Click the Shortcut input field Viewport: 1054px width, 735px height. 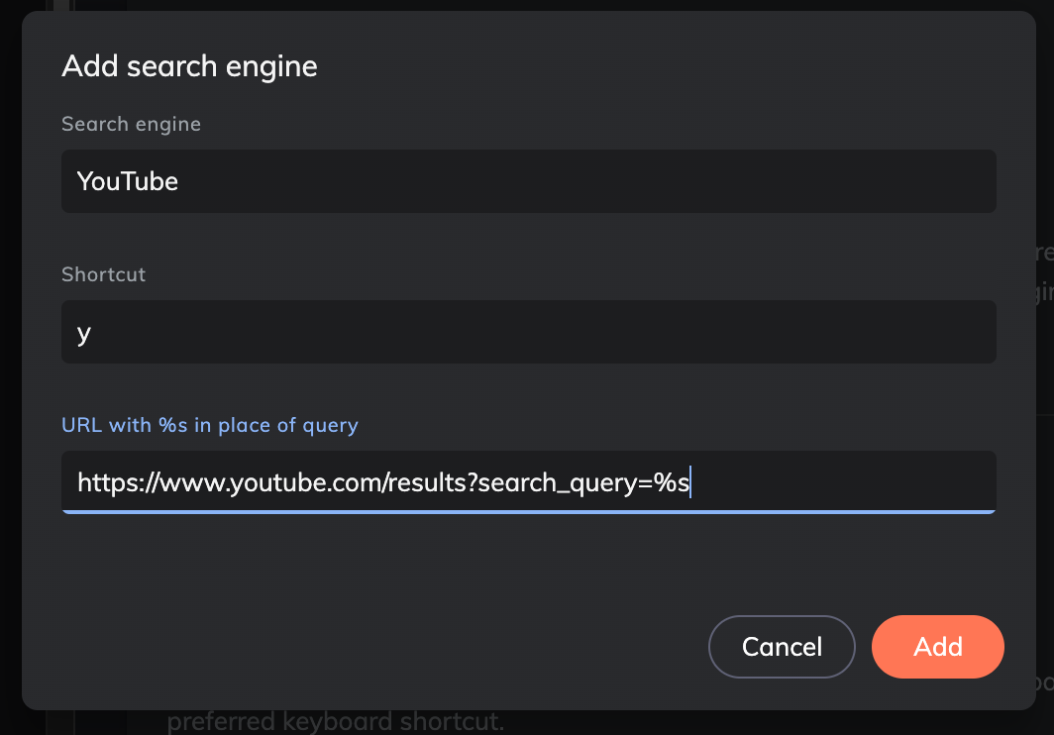[528, 332]
